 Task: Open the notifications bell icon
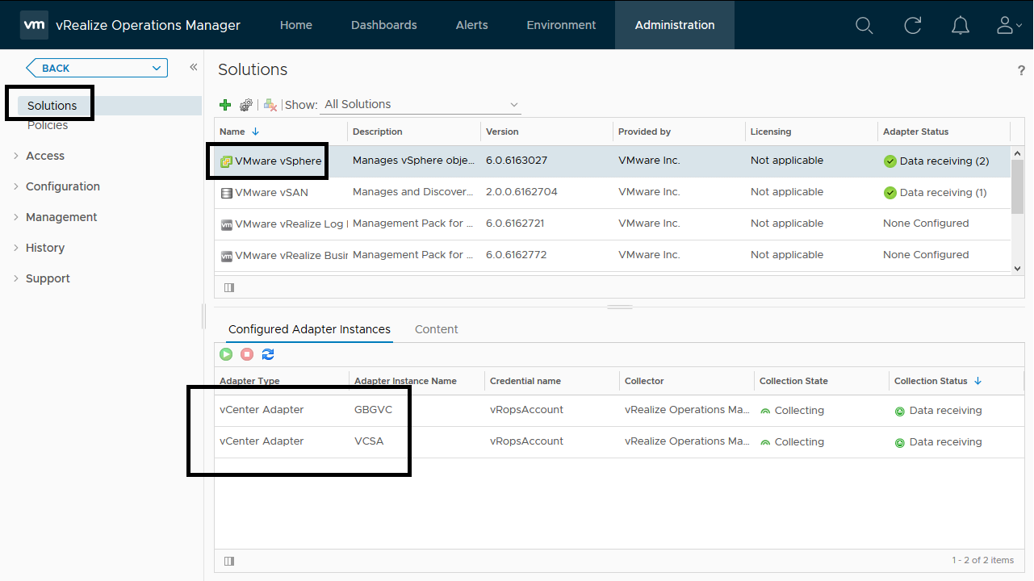coord(961,26)
